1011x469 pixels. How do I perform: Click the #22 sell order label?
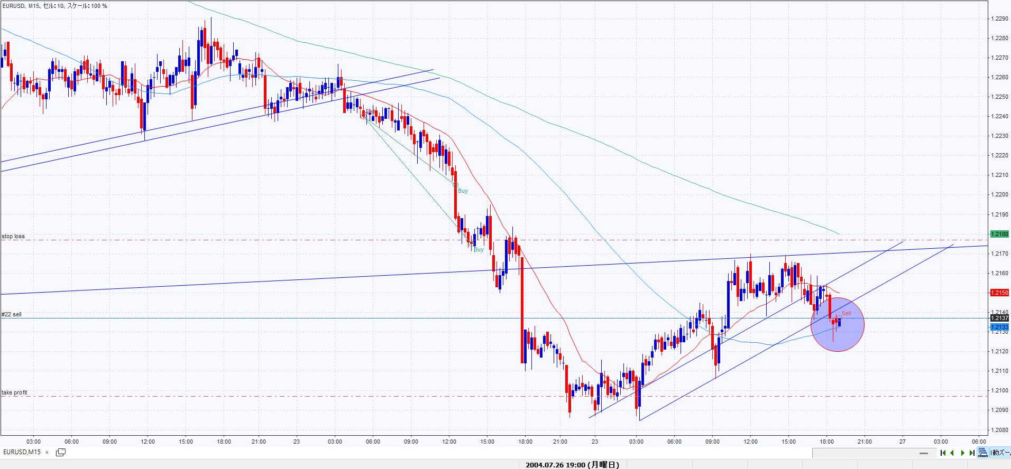click(x=12, y=314)
